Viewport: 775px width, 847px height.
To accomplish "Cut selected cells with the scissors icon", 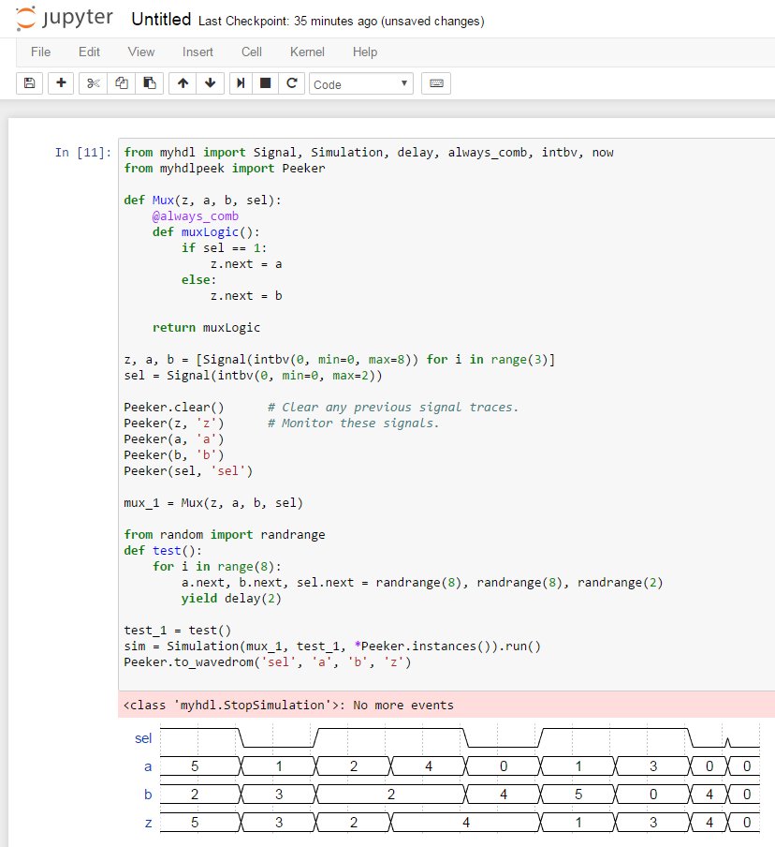I will coord(93,83).
